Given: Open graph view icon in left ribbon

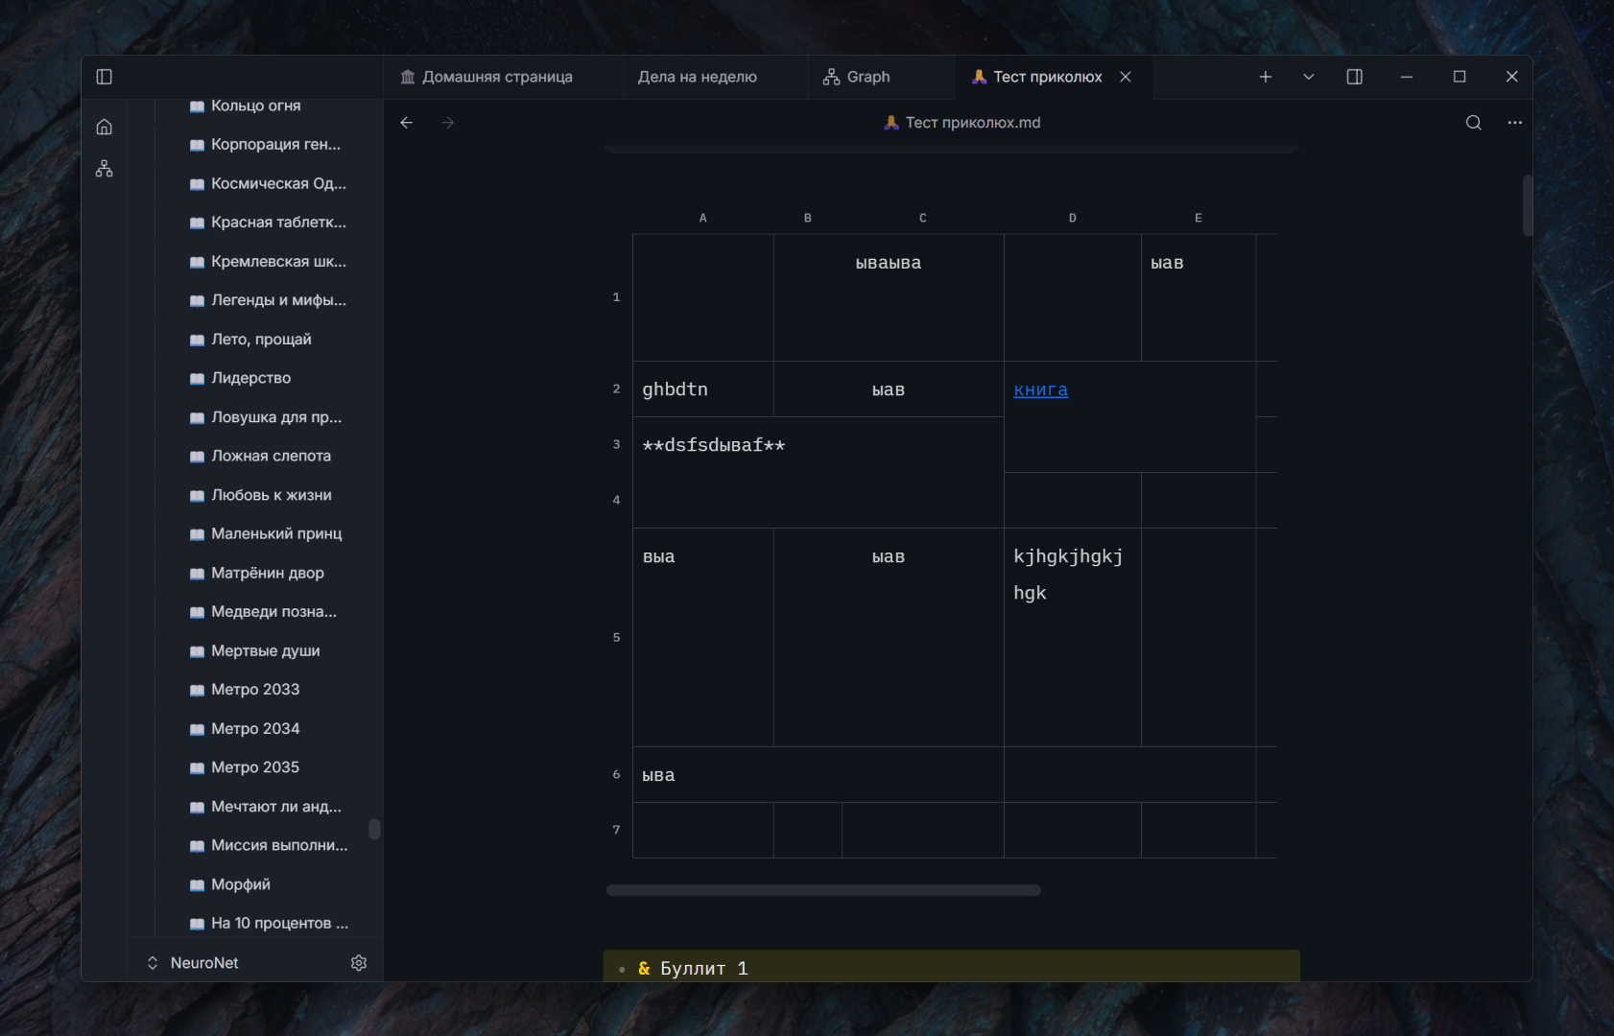Looking at the screenshot, I should (x=105, y=169).
